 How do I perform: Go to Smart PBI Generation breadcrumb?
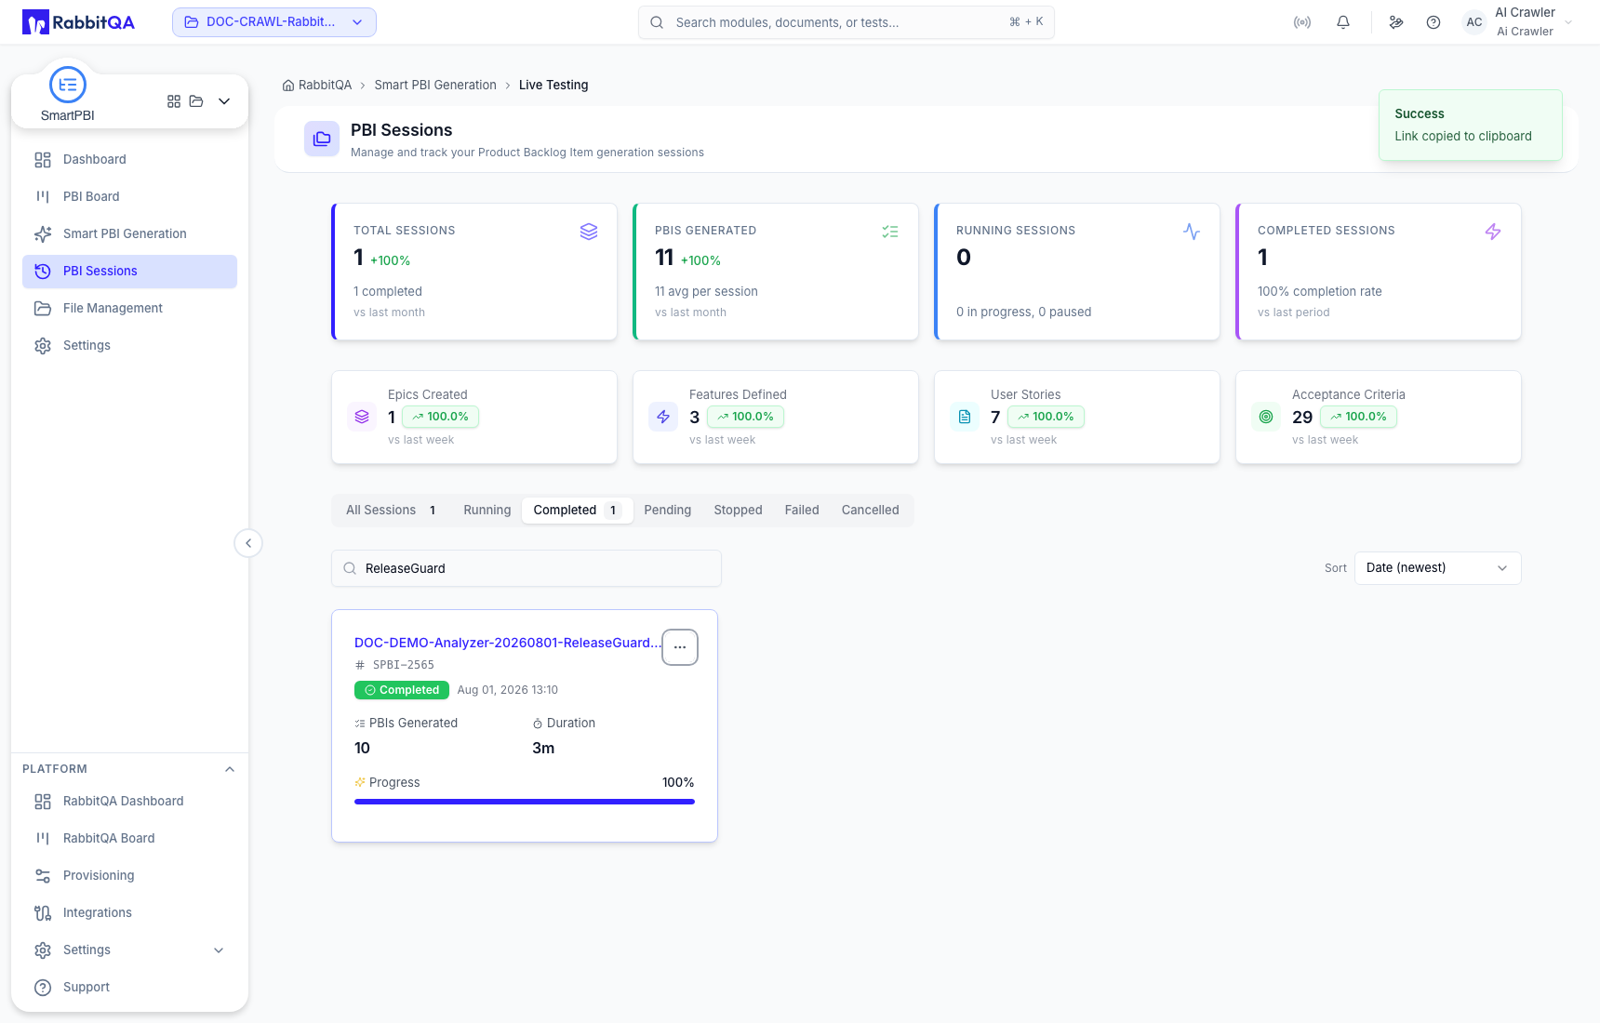tap(435, 86)
